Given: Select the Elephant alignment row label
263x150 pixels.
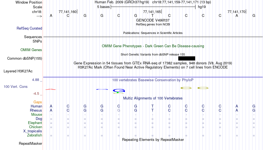Looking at the screenshot, I should tap(35, 123).
